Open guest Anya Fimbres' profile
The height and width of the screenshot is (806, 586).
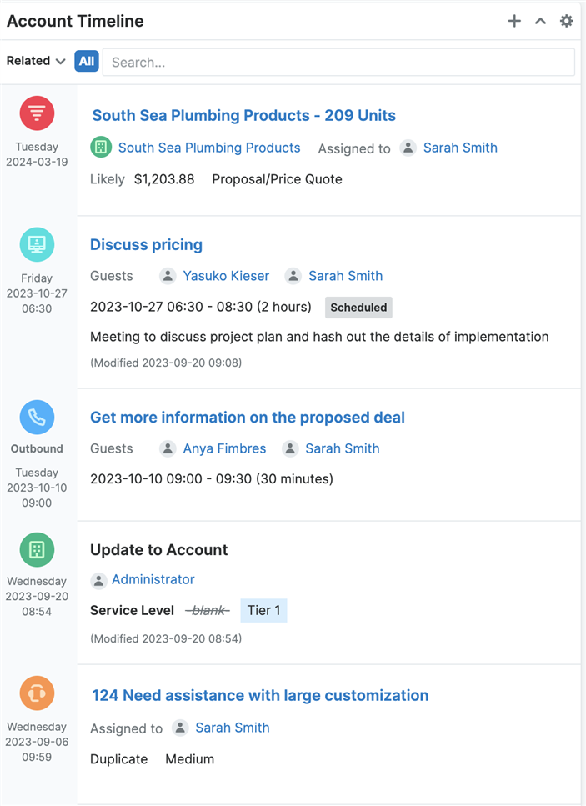(x=224, y=448)
